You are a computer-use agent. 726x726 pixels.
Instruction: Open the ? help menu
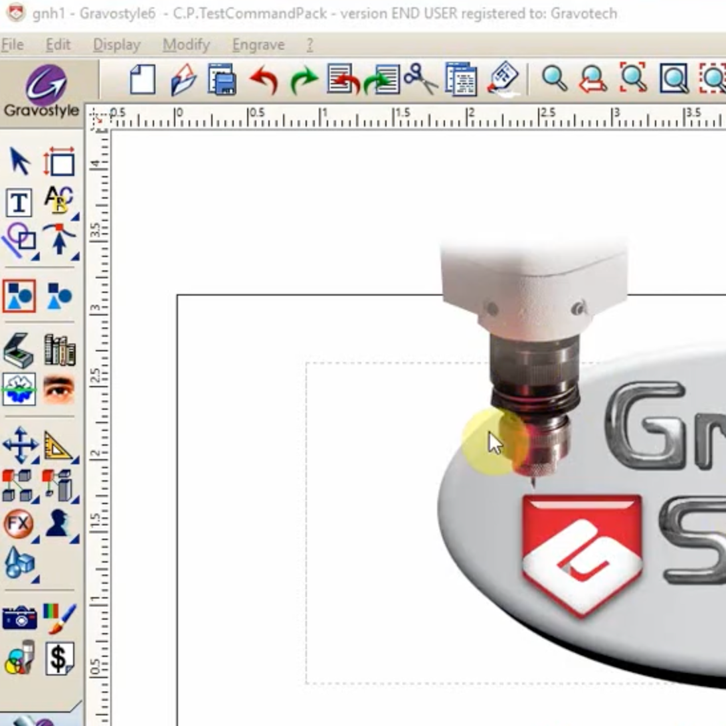click(310, 45)
